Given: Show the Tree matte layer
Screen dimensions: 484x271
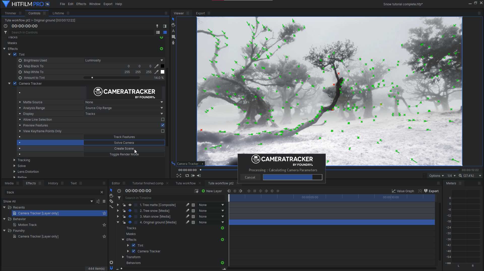Looking at the screenshot, I should 130,205.
